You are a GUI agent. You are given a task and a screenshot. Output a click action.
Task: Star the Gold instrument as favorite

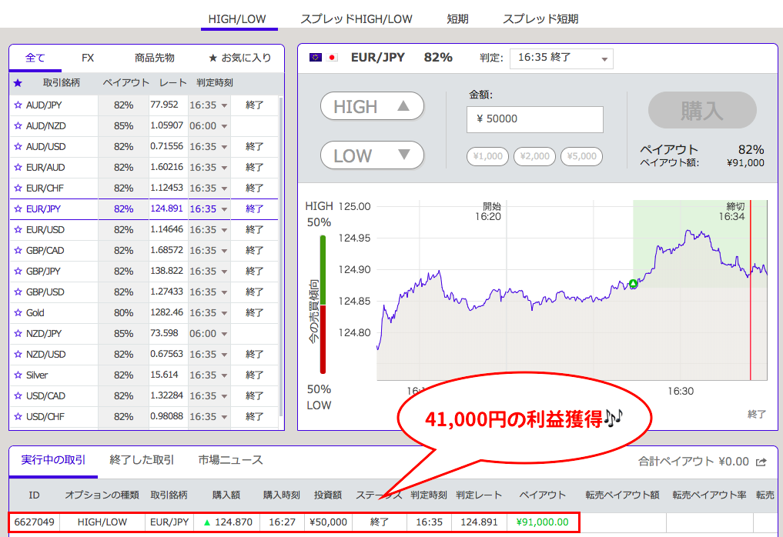[x=18, y=312]
